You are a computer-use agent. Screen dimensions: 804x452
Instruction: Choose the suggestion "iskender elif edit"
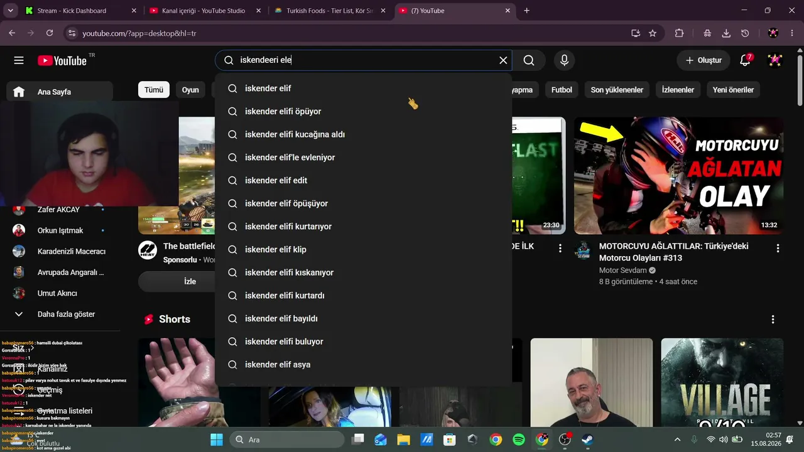point(363,180)
